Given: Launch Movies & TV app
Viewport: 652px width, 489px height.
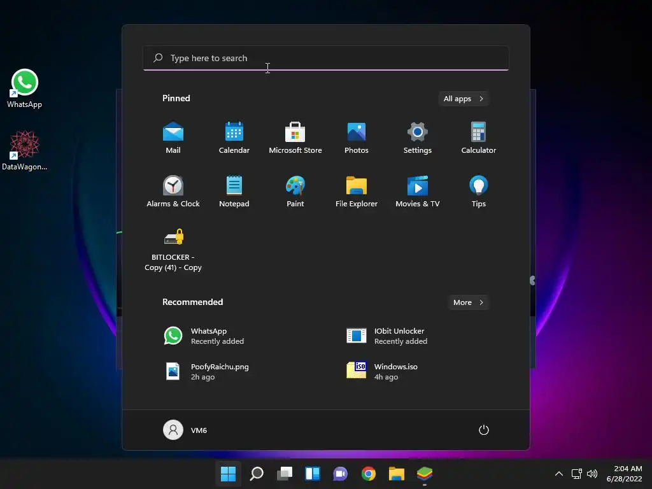Looking at the screenshot, I should pos(418,192).
